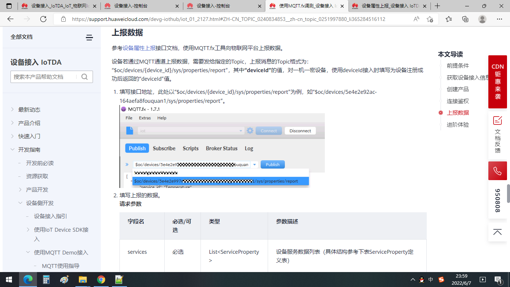Image resolution: width=510 pixels, height=287 pixels.
Task: Select 上报数据 in the outline
Action: [x=458, y=112]
